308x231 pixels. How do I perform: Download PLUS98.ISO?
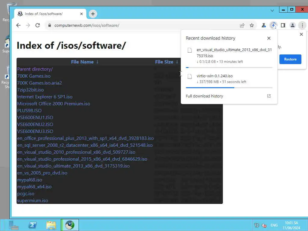(29, 111)
